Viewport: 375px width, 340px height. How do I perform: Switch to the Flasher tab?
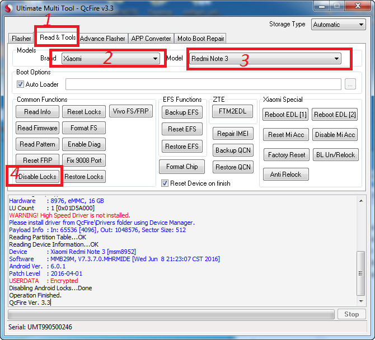click(x=21, y=39)
